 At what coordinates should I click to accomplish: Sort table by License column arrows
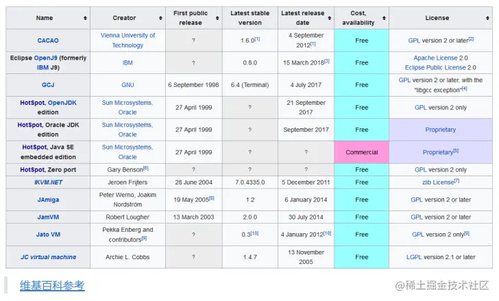click(487, 18)
